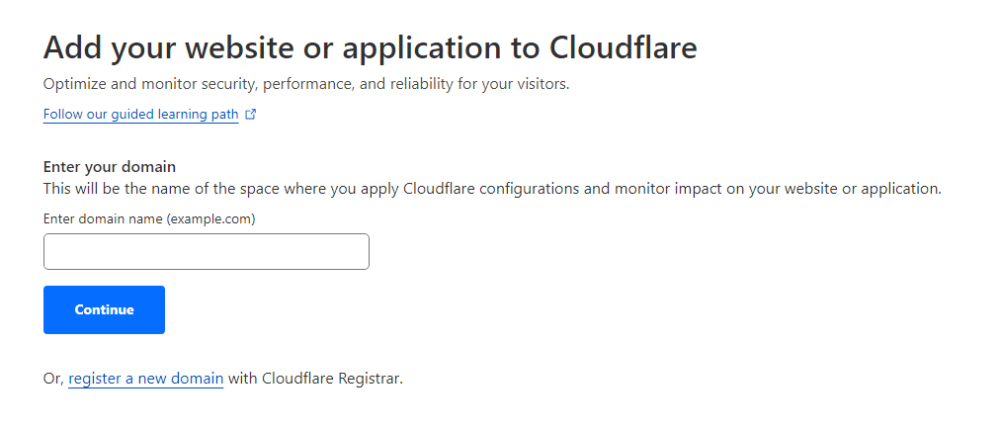Focus the domain name text field
This screenshot has width=1001, height=430.
tap(207, 252)
